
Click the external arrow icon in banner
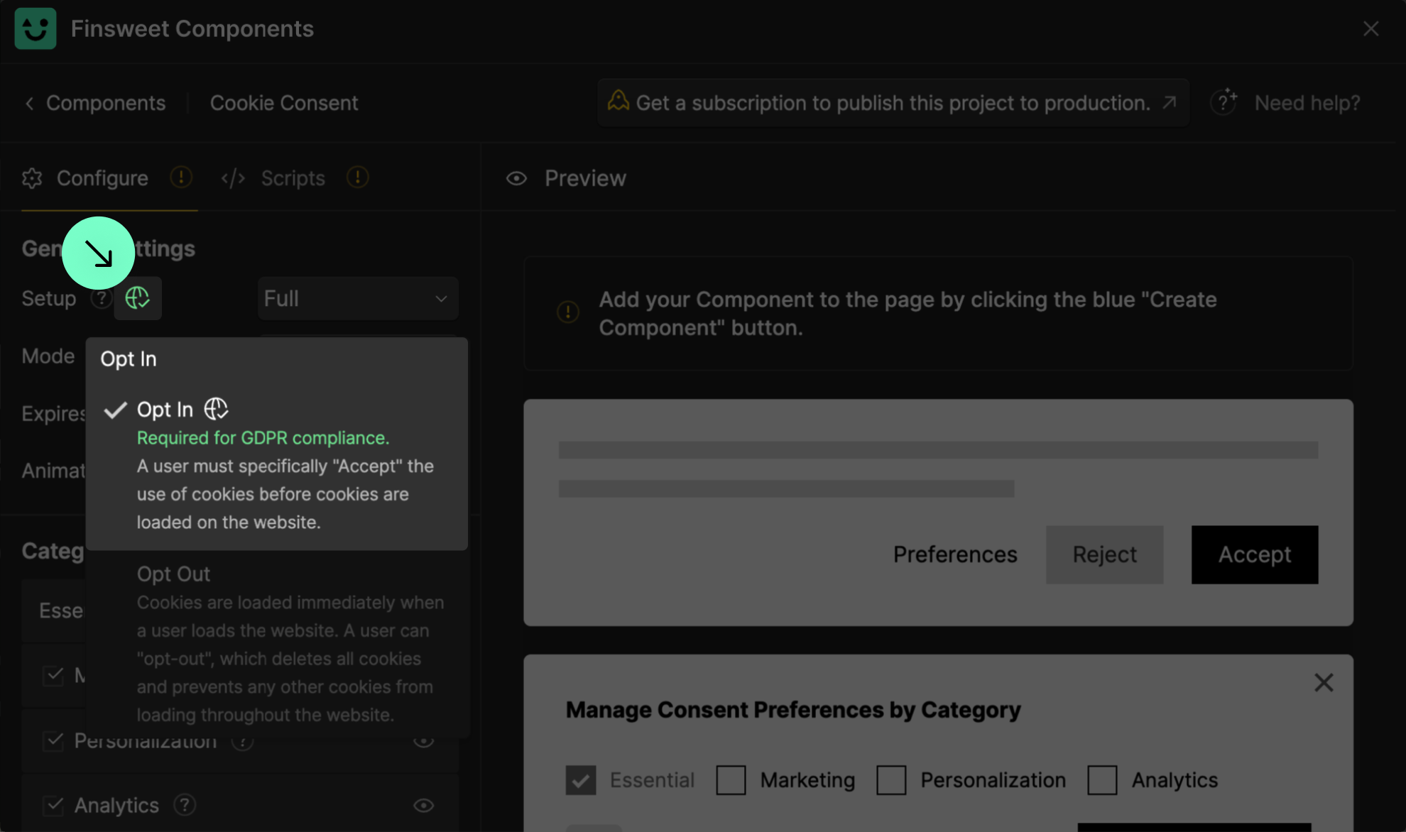(x=1170, y=103)
